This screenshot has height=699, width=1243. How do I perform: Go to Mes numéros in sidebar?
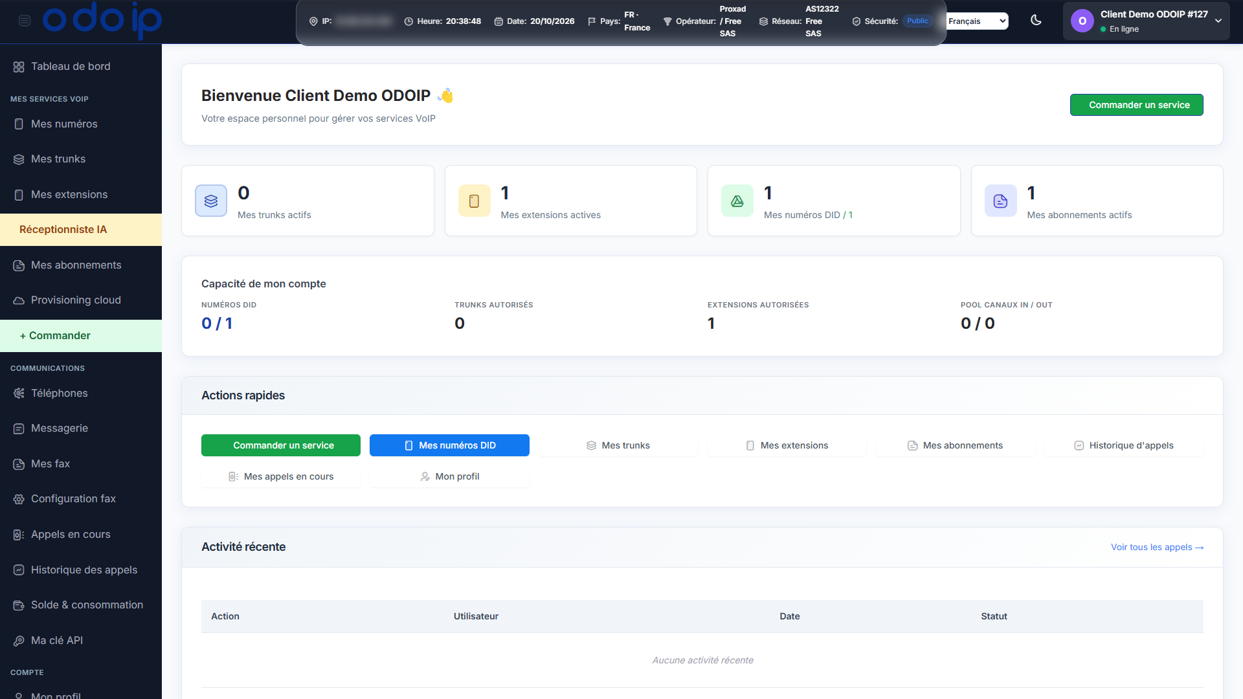click(81, 124)
